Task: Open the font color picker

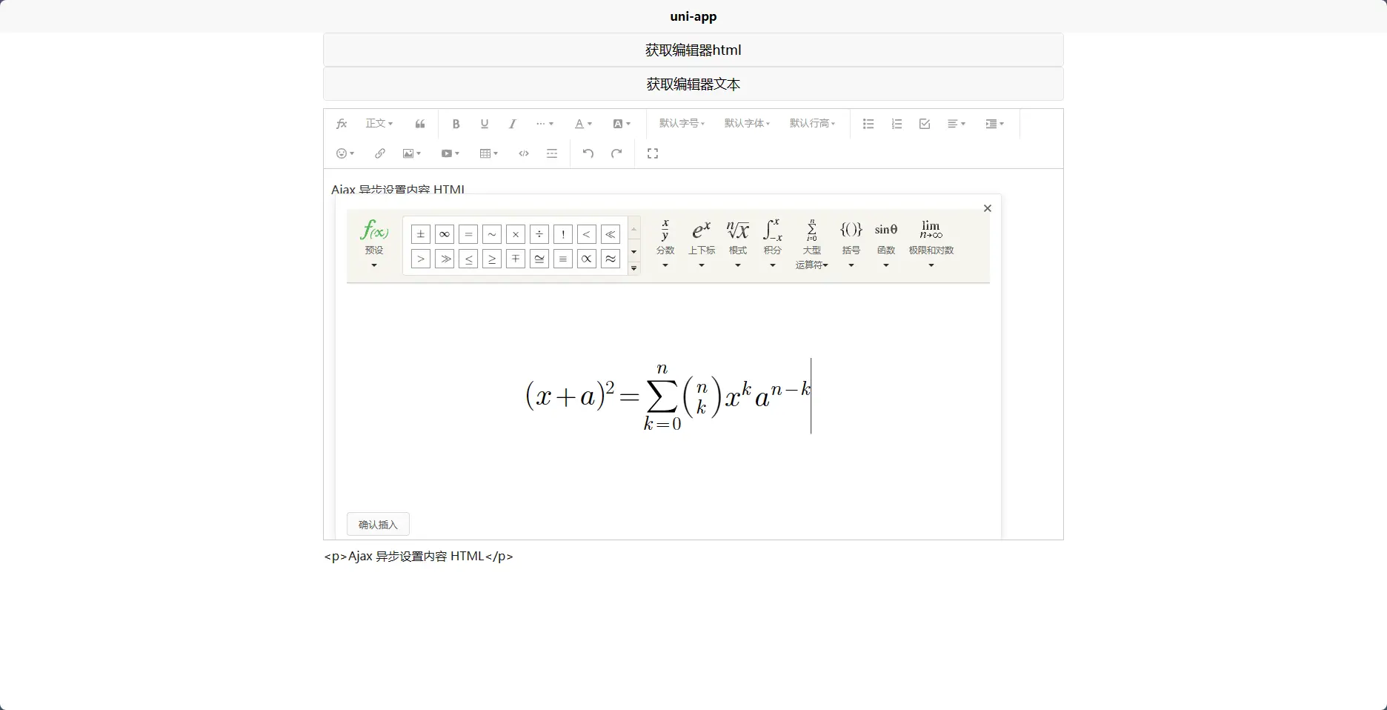Action: point(583,124)
